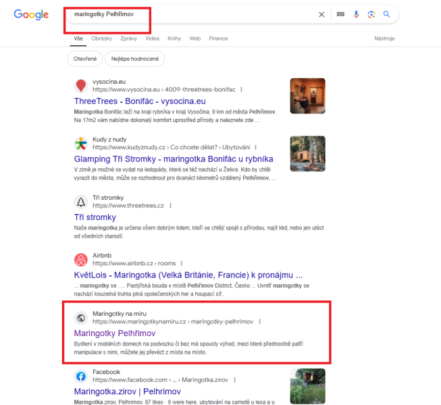This screenshot has height=405, width=441.
Task: Click the https://www.airbnb.cz › rooms URL text
Action: (x=134, y=263)
